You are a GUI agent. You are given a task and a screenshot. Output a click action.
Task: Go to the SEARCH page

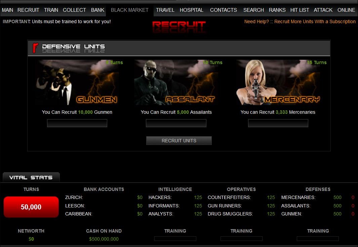254,10
